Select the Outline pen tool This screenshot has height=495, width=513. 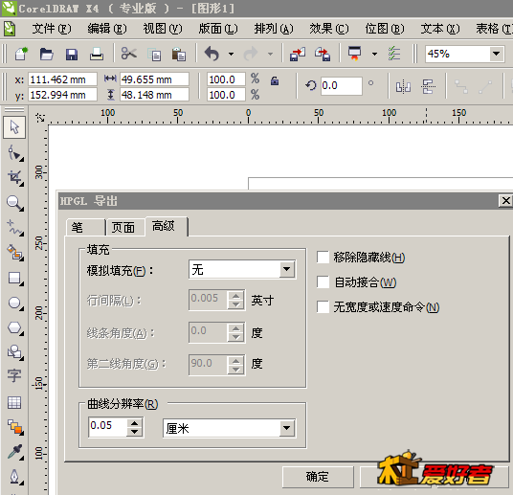click(x=14, y=477)
